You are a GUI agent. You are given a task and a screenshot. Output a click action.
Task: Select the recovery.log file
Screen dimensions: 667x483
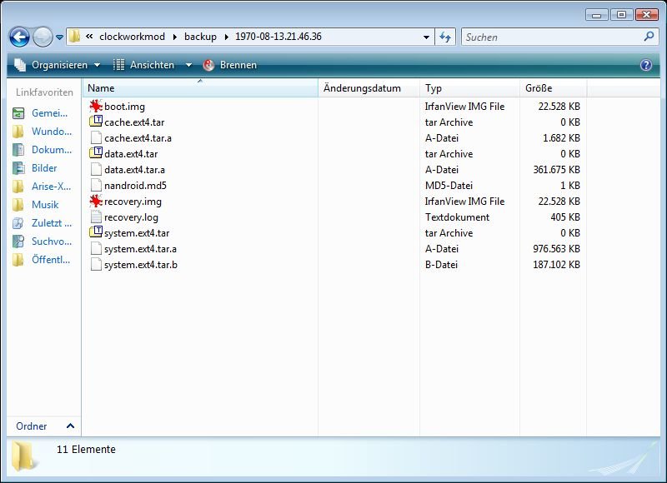(x=131, y=217)
